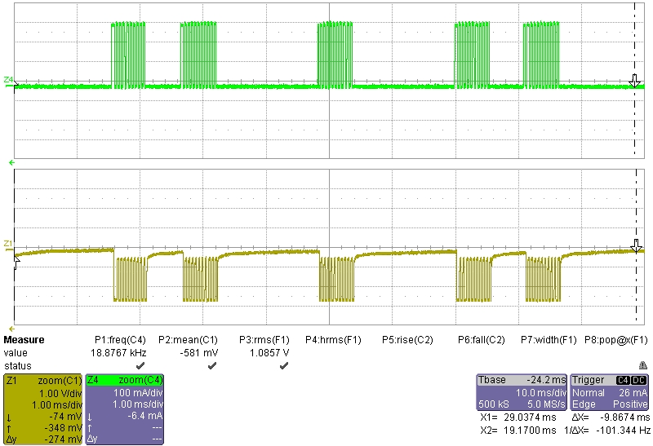Open the Z4 zoom(C4) descriptor box
This screenshot has width=653, height=446.
[124, 409]
